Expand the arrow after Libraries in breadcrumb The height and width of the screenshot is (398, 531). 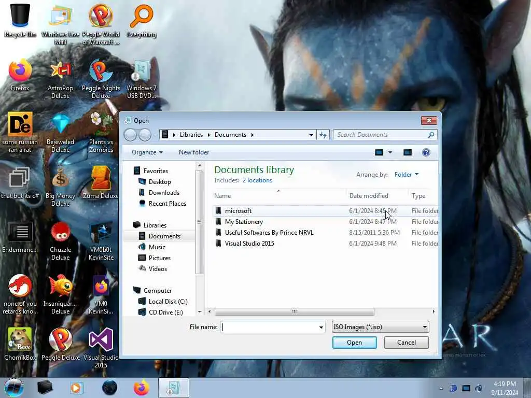coord(208,135)
